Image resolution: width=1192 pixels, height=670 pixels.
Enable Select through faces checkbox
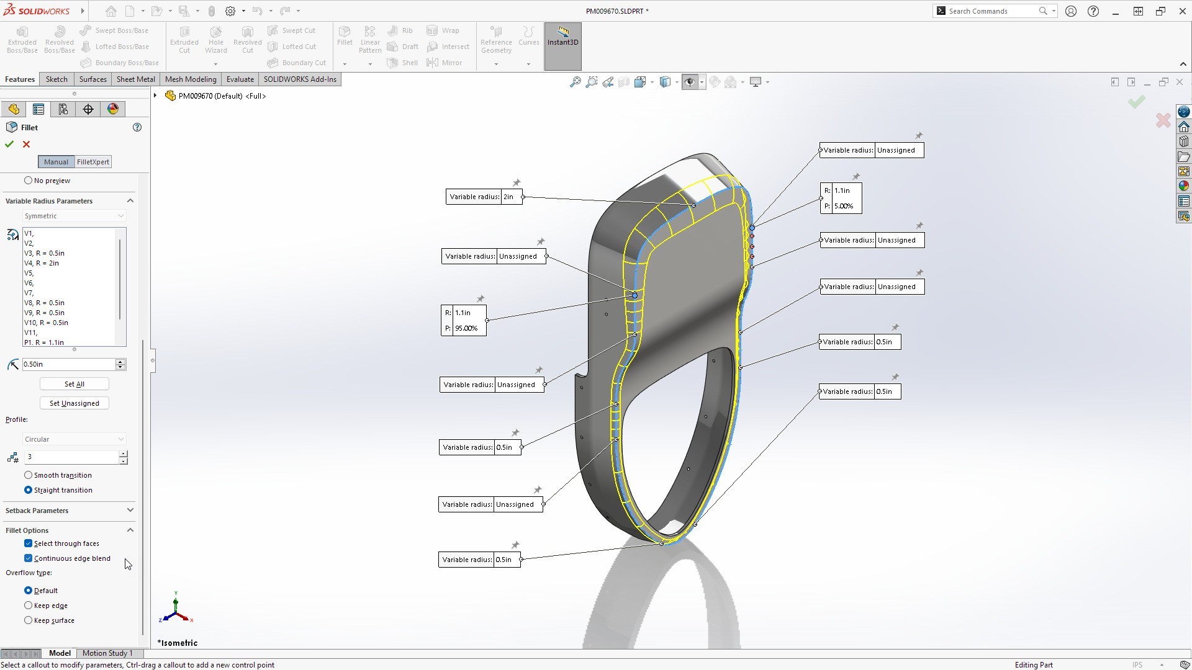(29, 542)
